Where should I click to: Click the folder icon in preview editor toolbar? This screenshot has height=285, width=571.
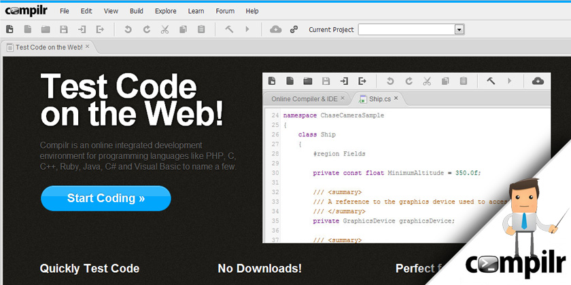tap(308, 81)
